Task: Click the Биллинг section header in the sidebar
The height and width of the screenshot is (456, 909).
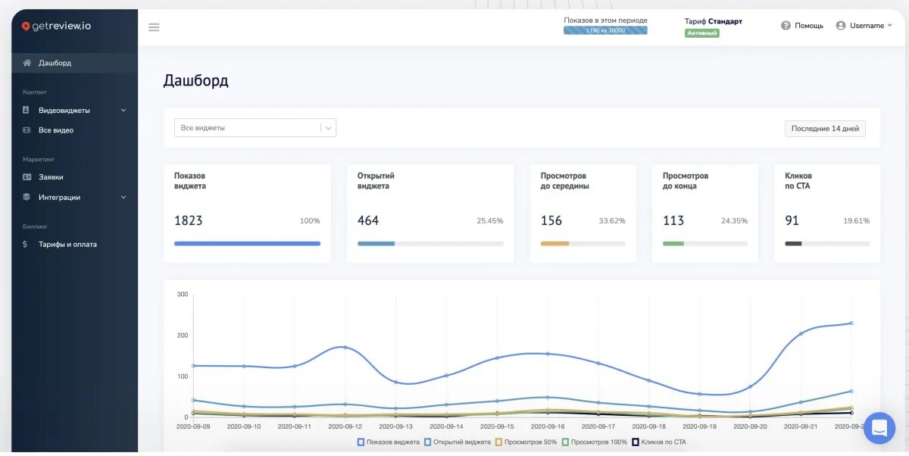Action: [35, 226]
